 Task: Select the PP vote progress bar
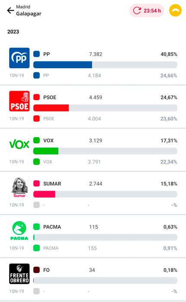coord(105,65)
